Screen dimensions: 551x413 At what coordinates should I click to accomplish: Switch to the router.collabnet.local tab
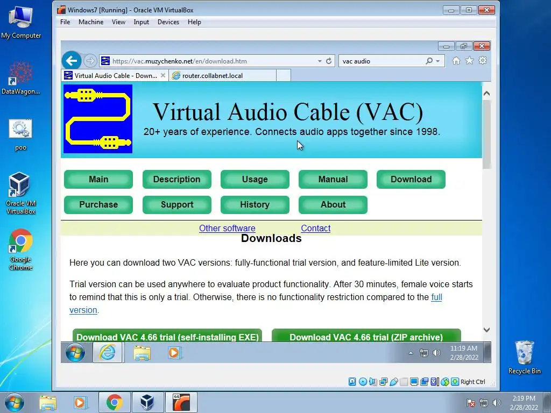point(222,75)
